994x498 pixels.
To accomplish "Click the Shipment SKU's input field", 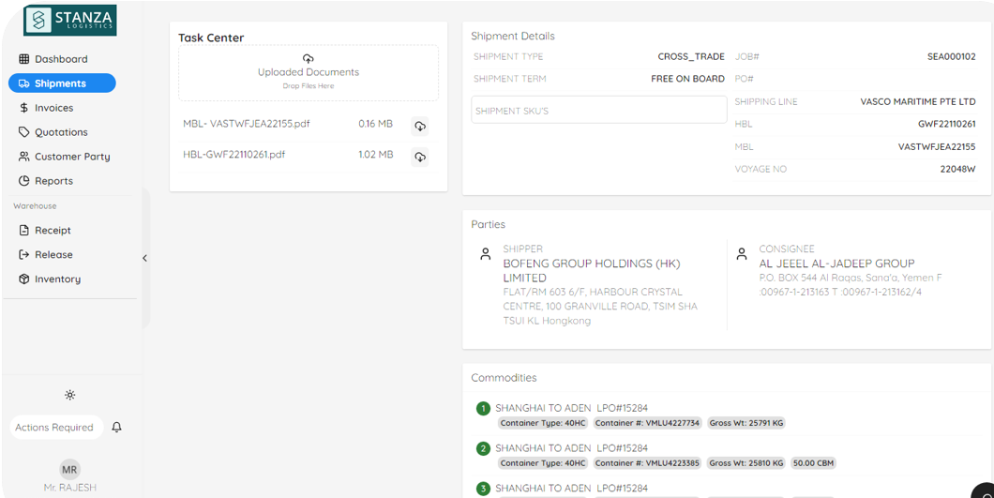I will [599, 110].
